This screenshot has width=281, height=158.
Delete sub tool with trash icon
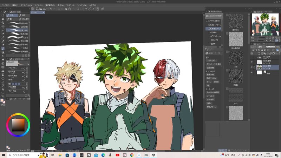pyautogui.click(x=29, y=55)
